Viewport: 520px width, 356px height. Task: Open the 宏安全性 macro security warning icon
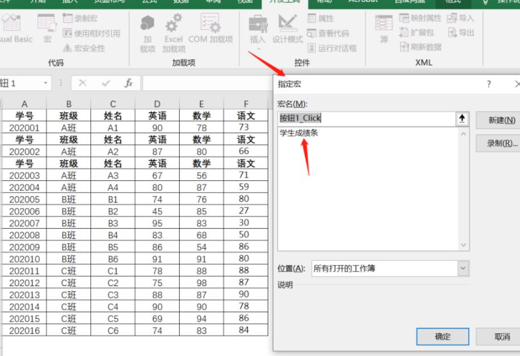click(68, 48)
